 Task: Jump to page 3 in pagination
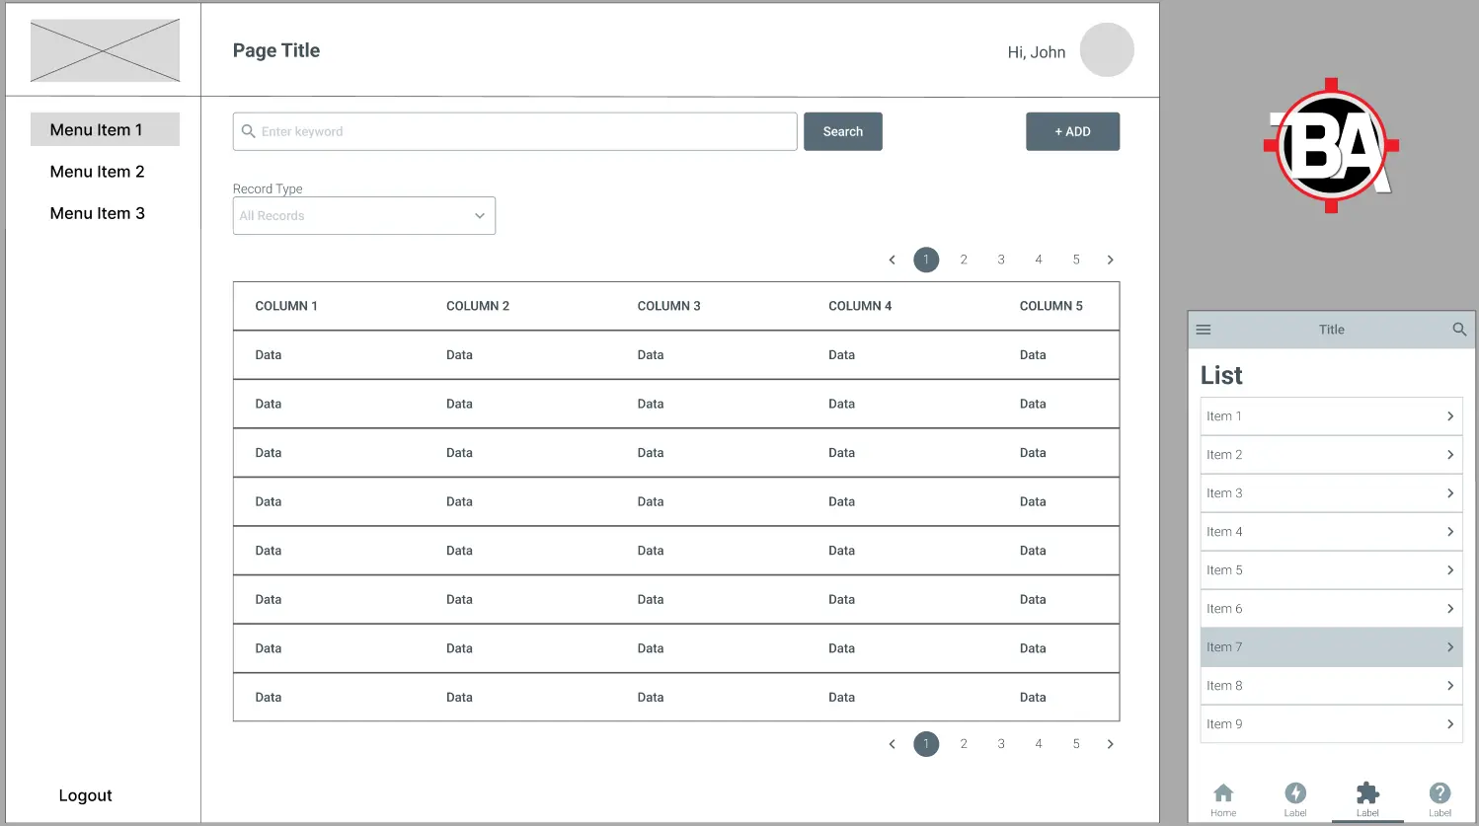[1000, 260]
